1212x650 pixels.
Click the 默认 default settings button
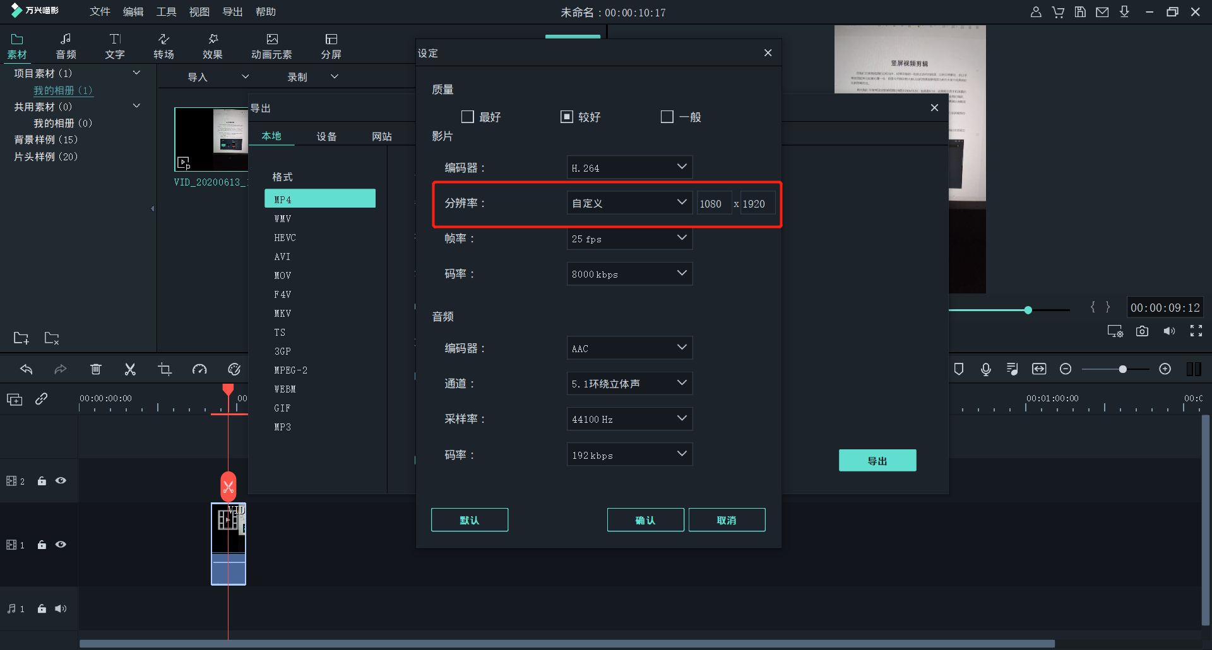click(470, 519)
